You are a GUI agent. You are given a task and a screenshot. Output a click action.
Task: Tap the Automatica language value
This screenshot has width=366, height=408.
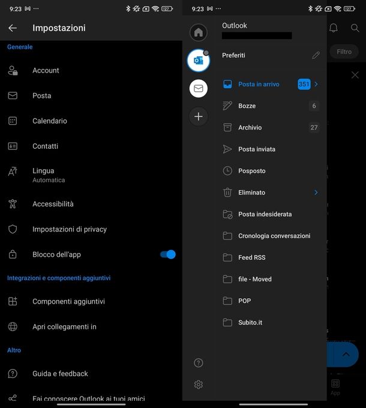[x=49, y=180]
